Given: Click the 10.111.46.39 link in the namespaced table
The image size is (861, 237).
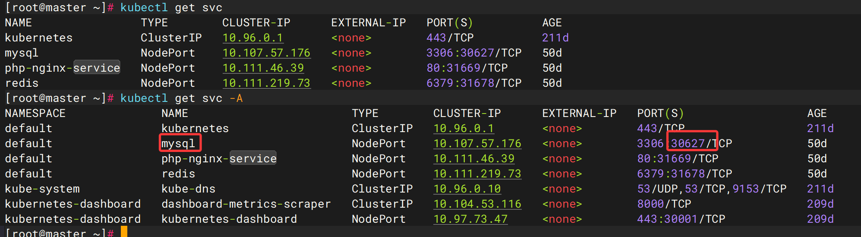Looking at the screenshot, I should pyautogui.click(x=474, y=158).
